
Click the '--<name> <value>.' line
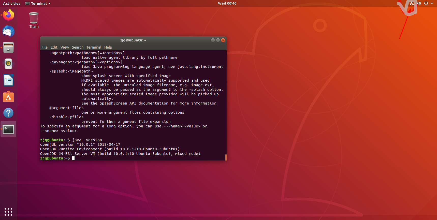pos(60,131)
